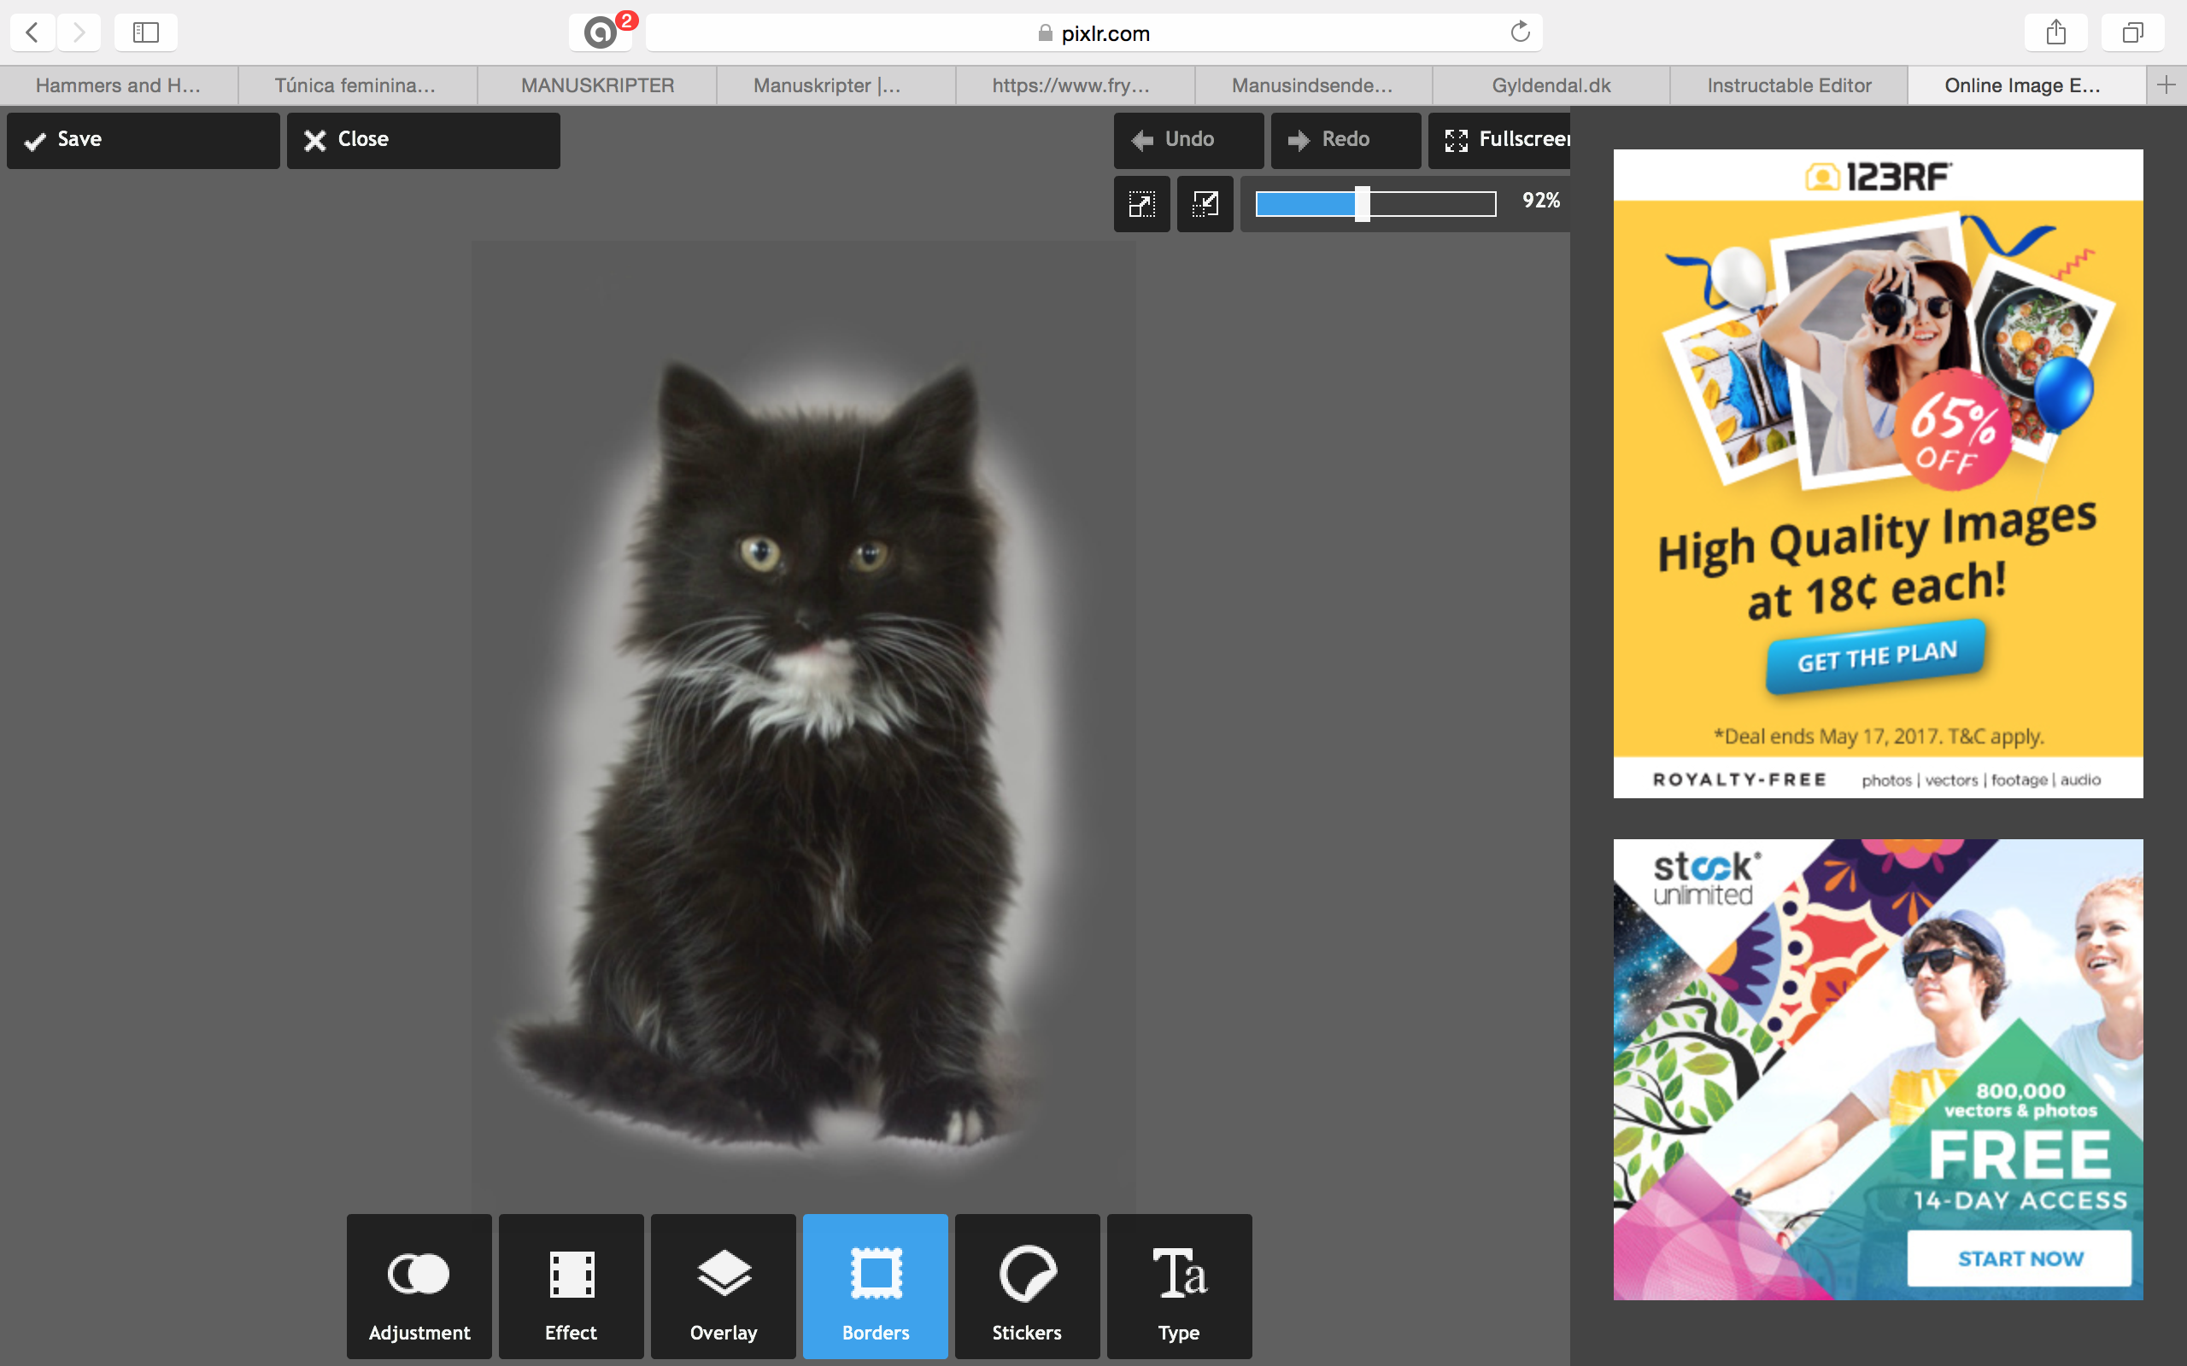Image resolution: width=2187 pixels, height=1366 pixels.
Task: Toggle Fullscreen mode
Action: point(1504,138)
